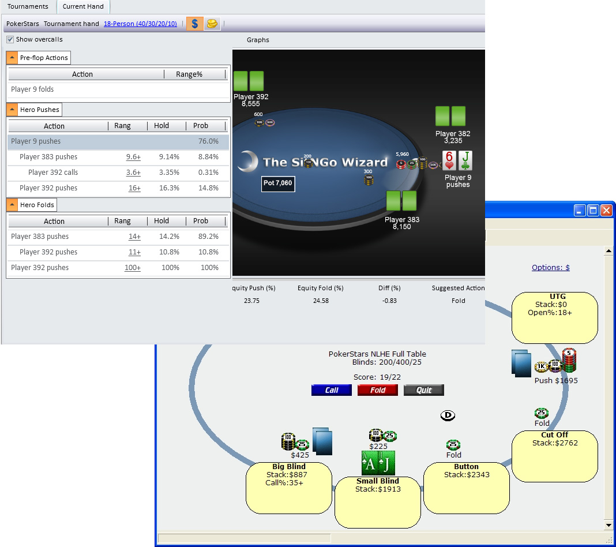616x547 pixels.
Task: Click Player 382's green hole cards
Action: (x=450, y=116)
